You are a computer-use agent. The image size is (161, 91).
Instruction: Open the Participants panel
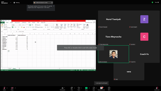click(63, 88)
